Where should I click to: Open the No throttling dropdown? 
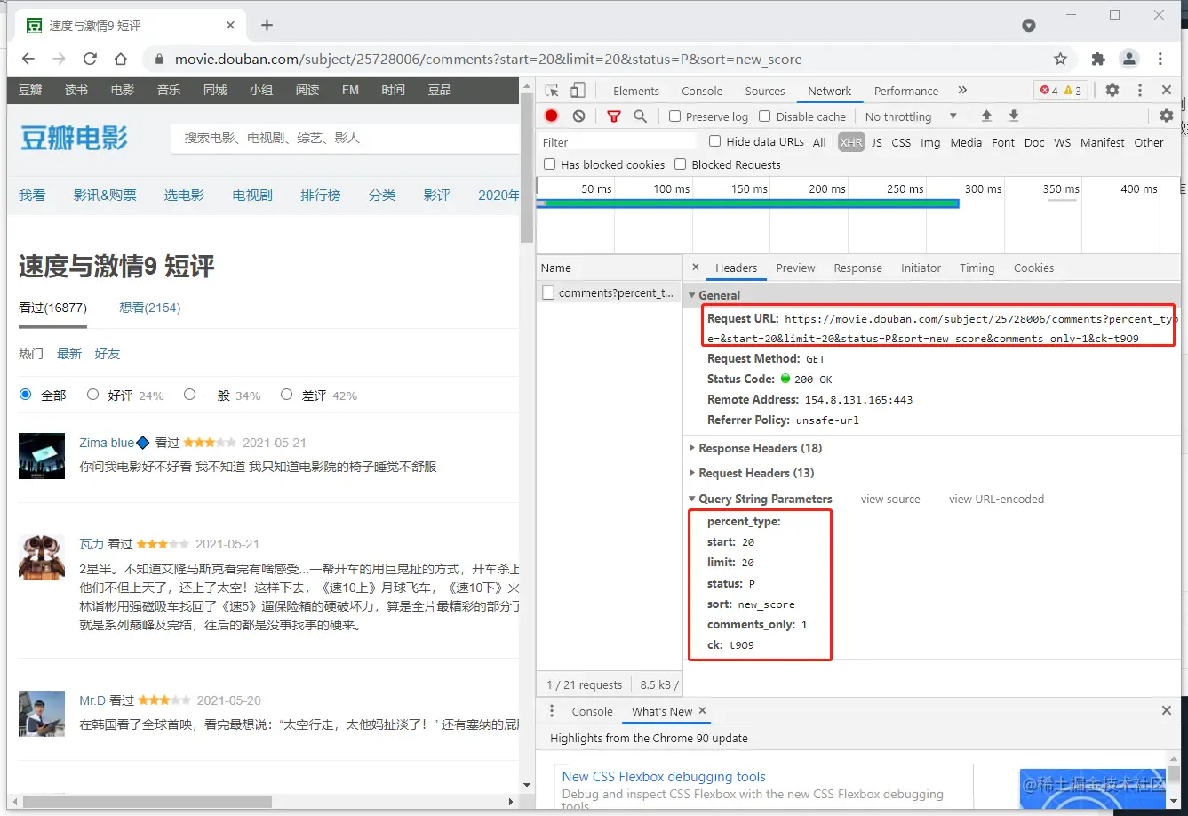click(x=911, y=116)
